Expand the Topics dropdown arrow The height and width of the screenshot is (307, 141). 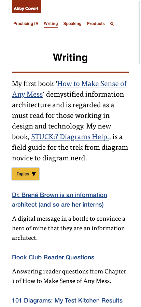point(34,174)
